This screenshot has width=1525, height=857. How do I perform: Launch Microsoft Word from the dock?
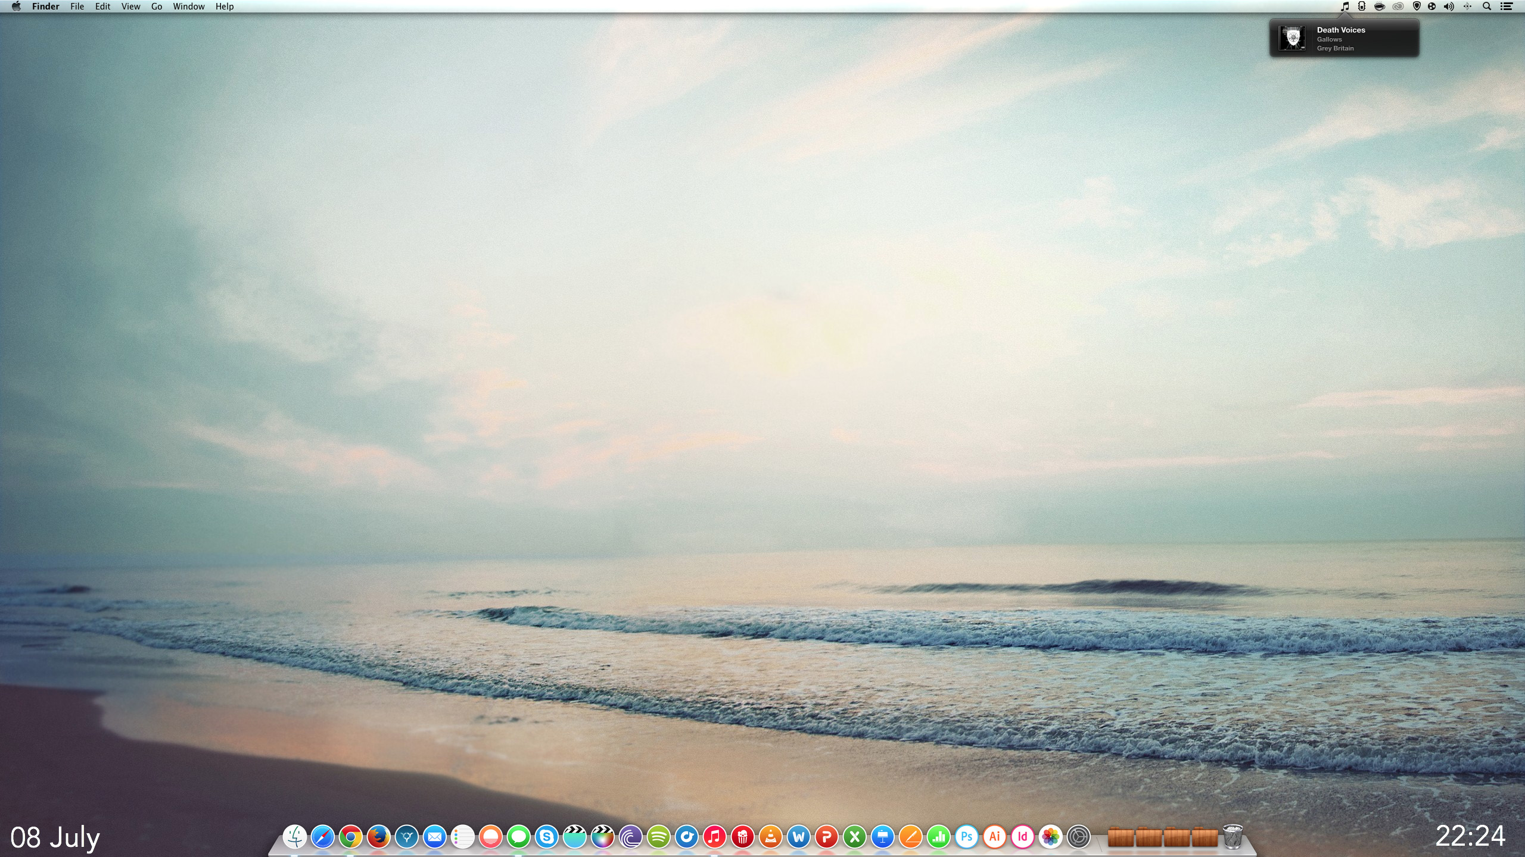click(799, 837)
